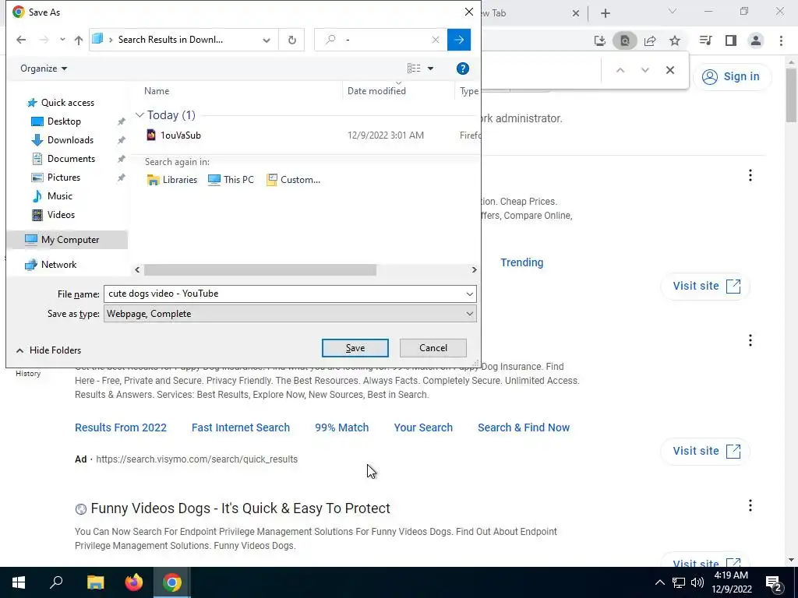Refresh the search results folder
Viewport: 798px width, 598px height.
(291, 40)
